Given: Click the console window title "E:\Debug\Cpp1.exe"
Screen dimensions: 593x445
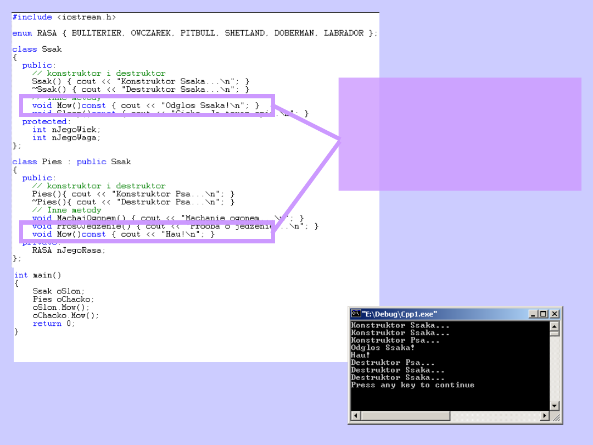Looking at the screenshot, I should pos(399,314).
